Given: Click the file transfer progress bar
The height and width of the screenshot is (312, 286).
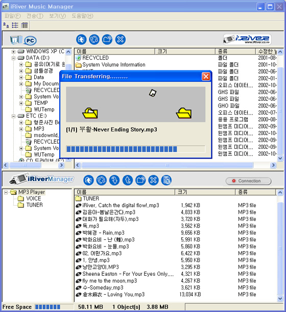Looking at the screenshot, I should (x=135, y=149).
